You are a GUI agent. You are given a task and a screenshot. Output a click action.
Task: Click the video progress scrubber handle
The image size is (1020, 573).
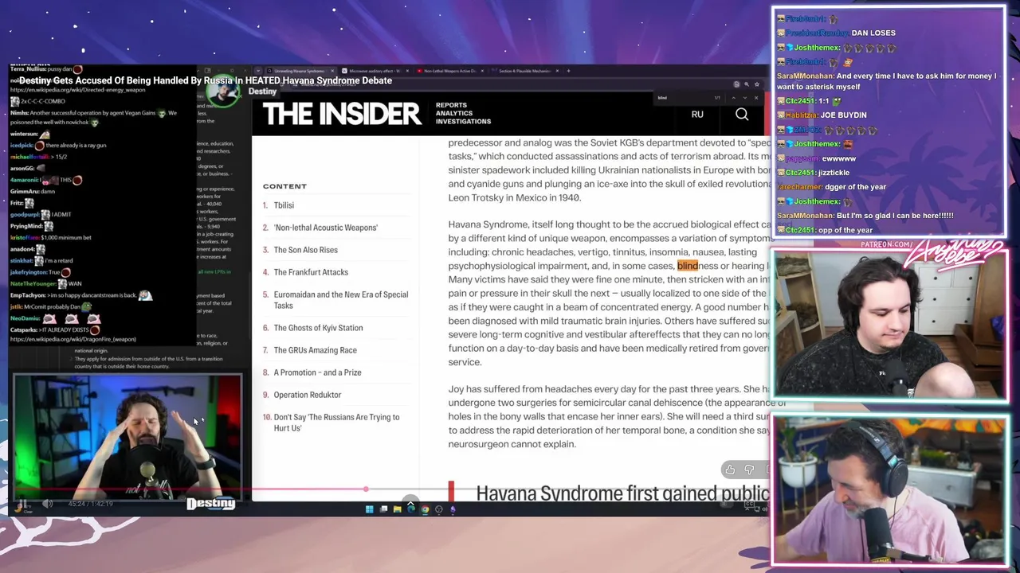366,489
